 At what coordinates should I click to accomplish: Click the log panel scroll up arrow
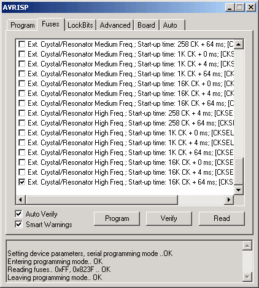pyautogui.click(x=247, y=246)
